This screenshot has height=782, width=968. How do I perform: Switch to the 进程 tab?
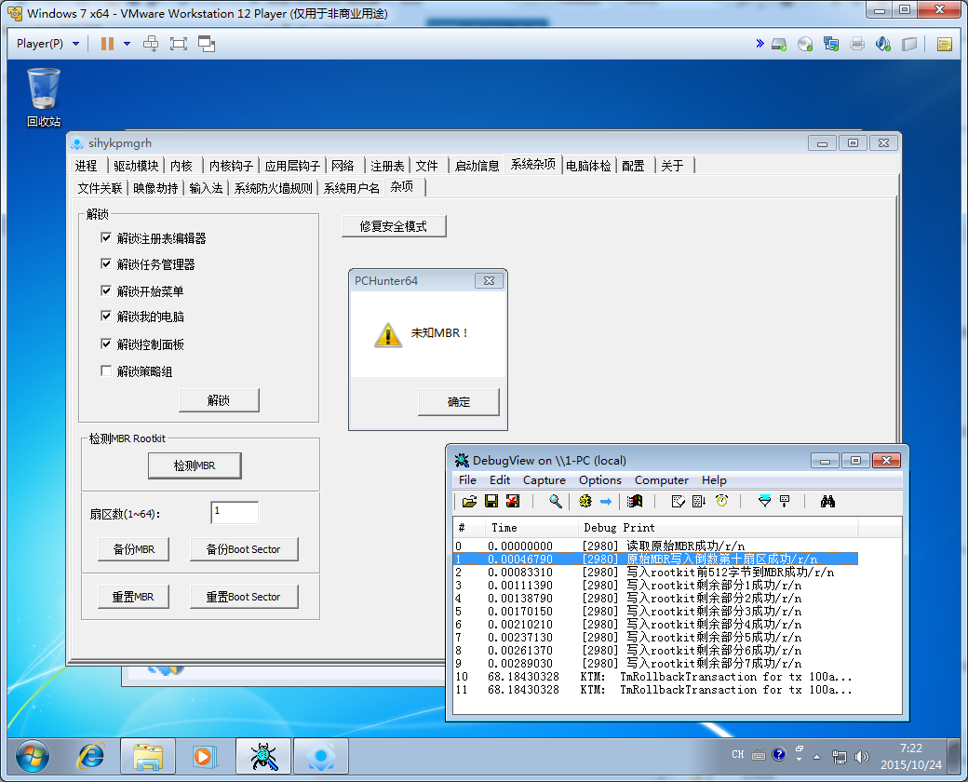(87, 166)
